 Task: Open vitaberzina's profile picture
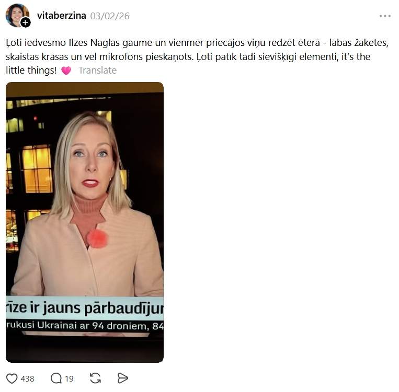[17, 15]
